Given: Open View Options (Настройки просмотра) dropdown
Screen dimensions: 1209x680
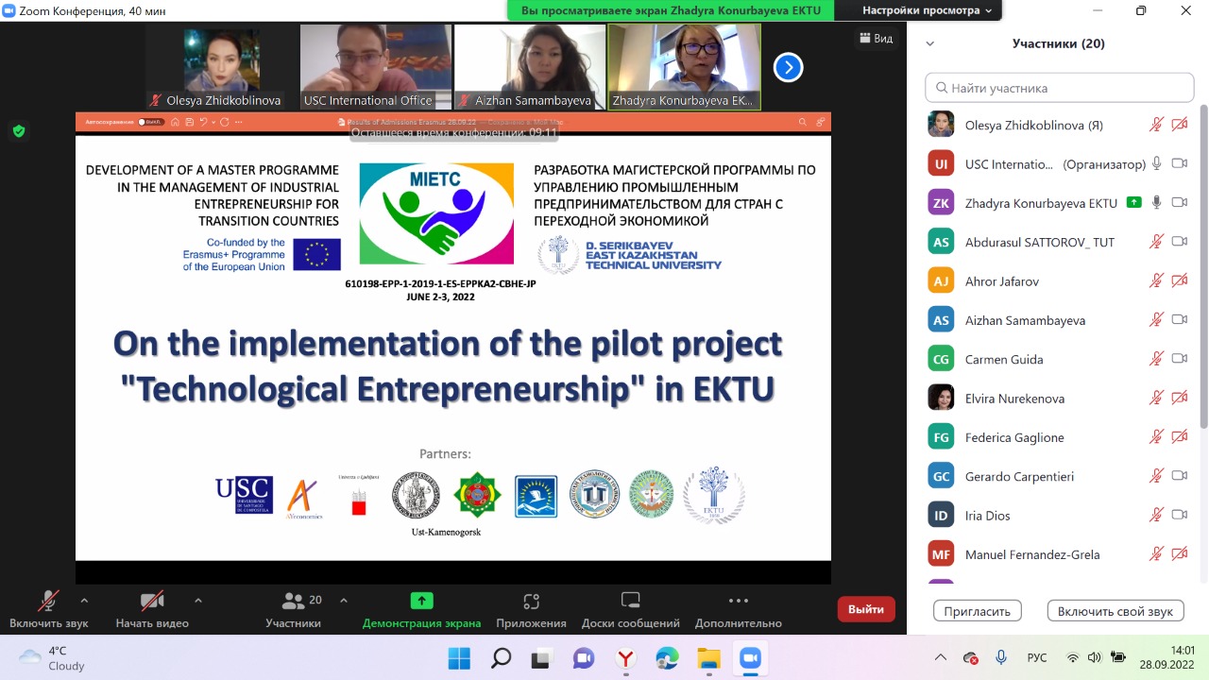Looking at the screenshot, I should point(927,10).
